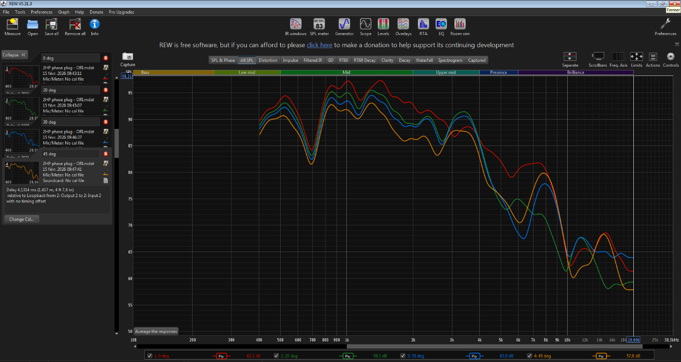This screenshot has height=362, width=681.
Task: Open the IR windows tool
Action: click(295, 26)
